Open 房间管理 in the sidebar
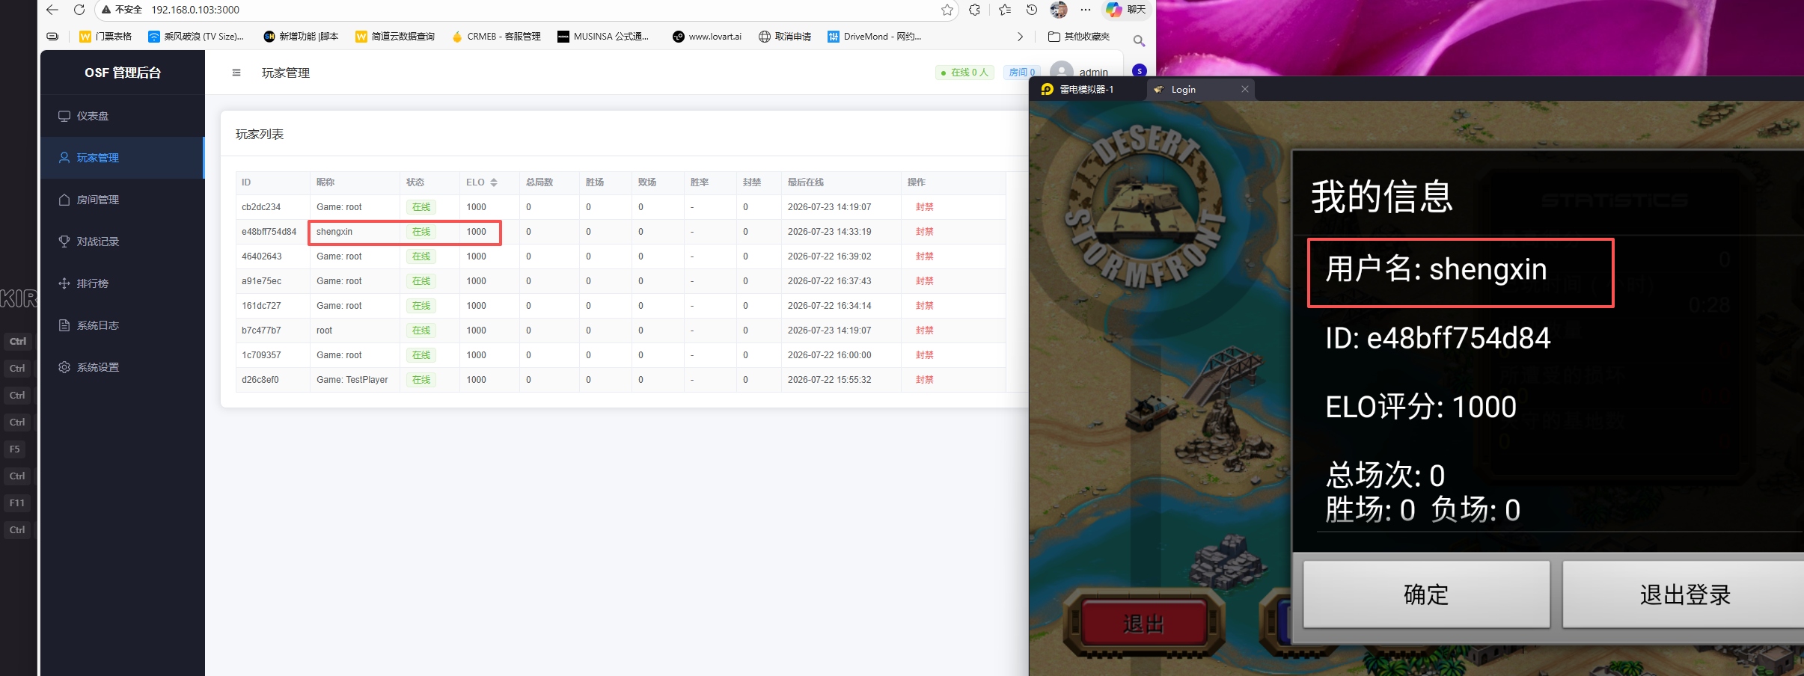The height and width of the screenshot is (676, 1804). tap(122, 200)
